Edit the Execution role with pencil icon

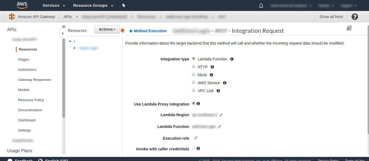coord(195,138)
